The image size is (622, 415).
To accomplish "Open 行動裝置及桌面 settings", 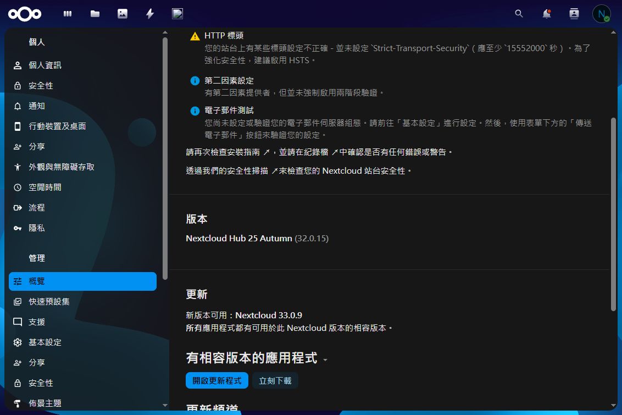I will (82, 126).
